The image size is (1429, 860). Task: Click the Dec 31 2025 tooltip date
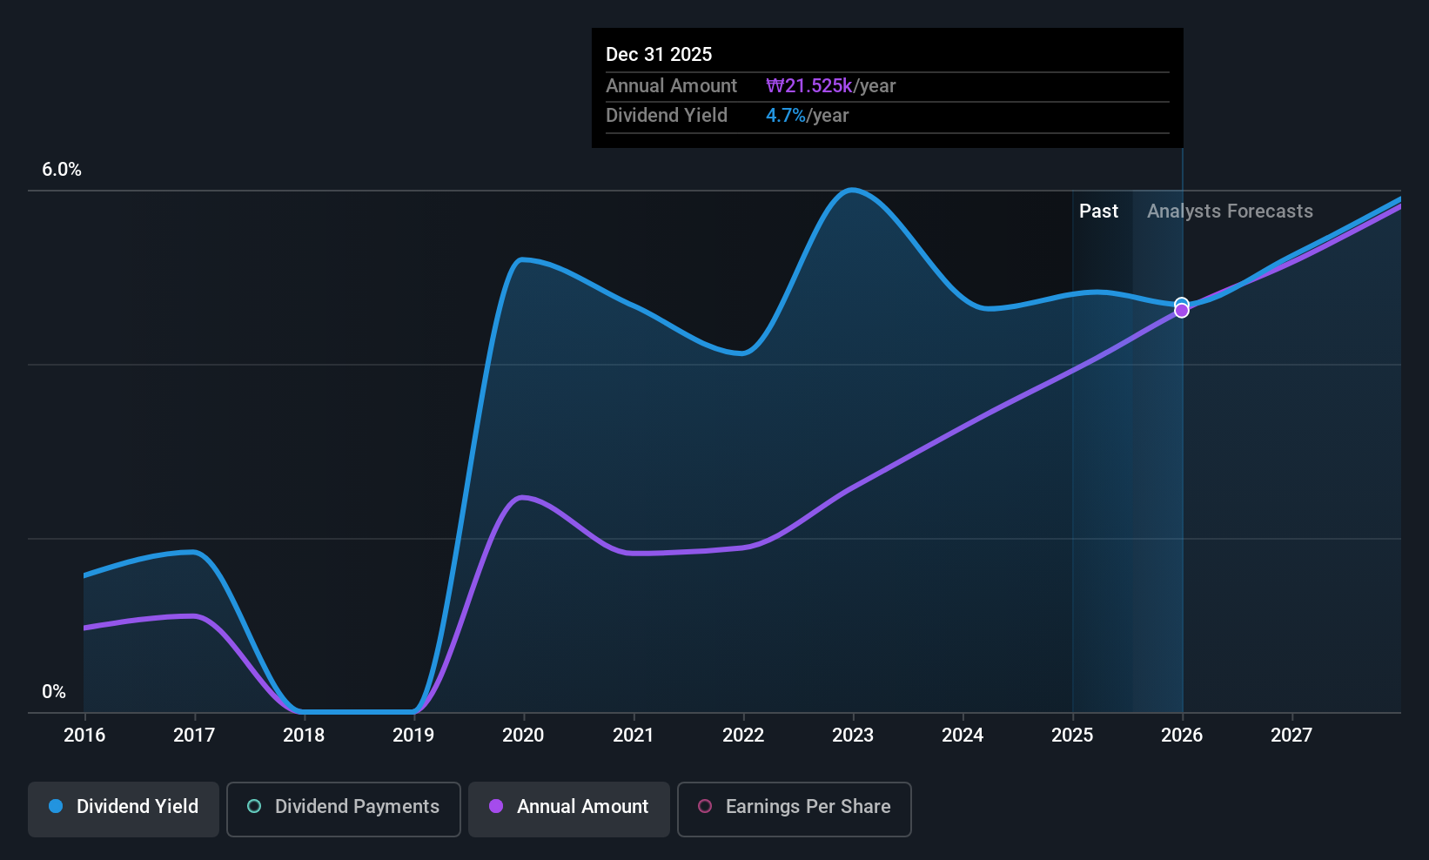click(659, 55)
